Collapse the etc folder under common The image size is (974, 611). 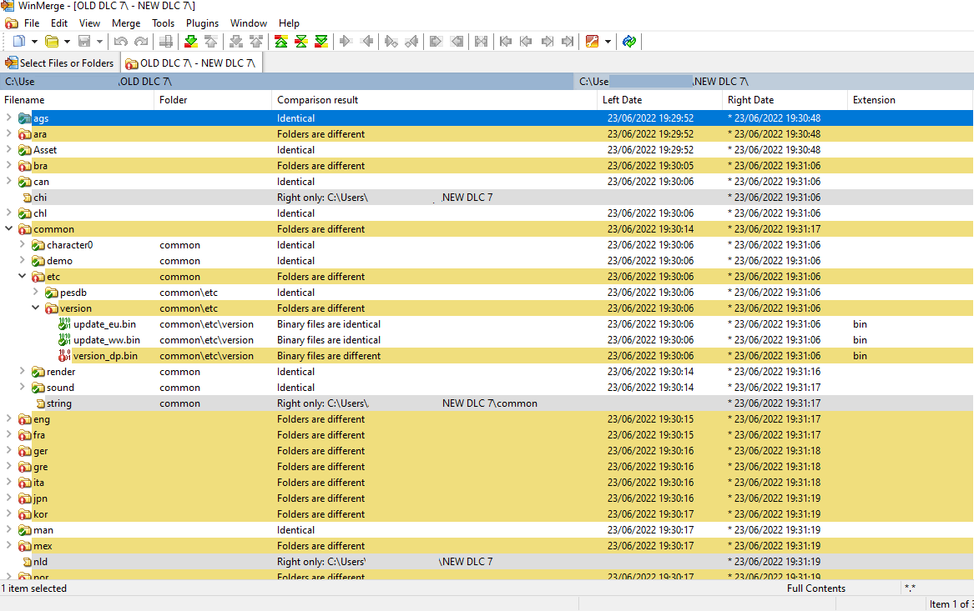pos(23,276)
